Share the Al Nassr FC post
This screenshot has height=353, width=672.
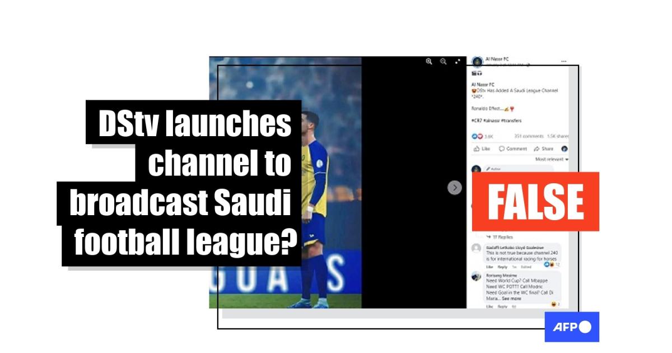click(x=544, y=149)
